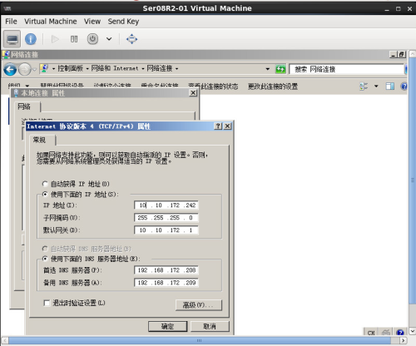This screenshot has width=416, height=346.
Task: Click help icon in guest taskbar tray
Action: [x=400, y=332]
